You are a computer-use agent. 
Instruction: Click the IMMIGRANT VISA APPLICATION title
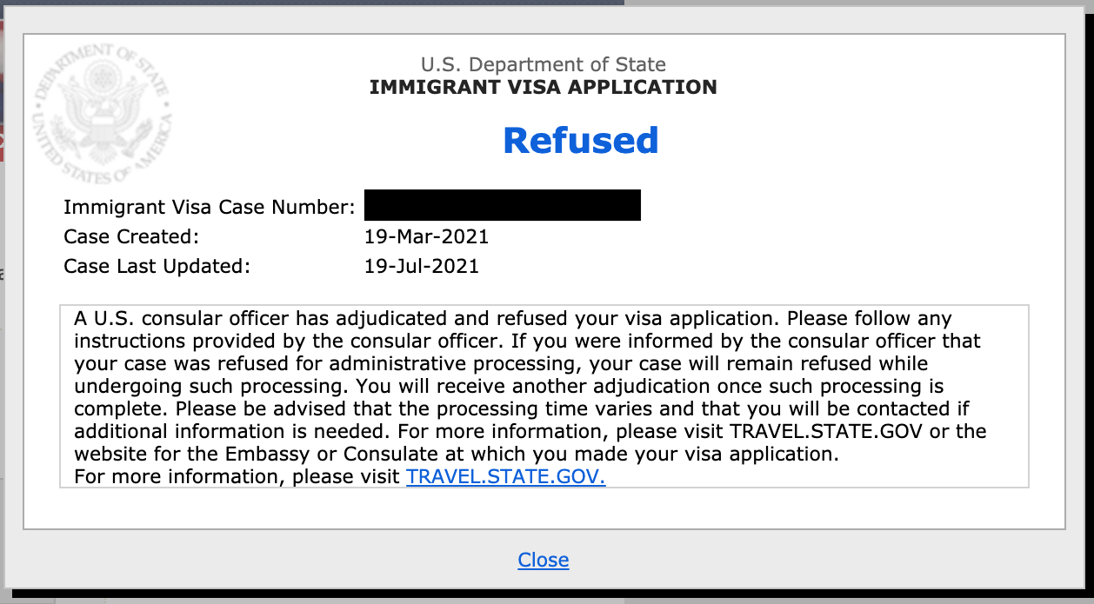(x=544, y=87)
